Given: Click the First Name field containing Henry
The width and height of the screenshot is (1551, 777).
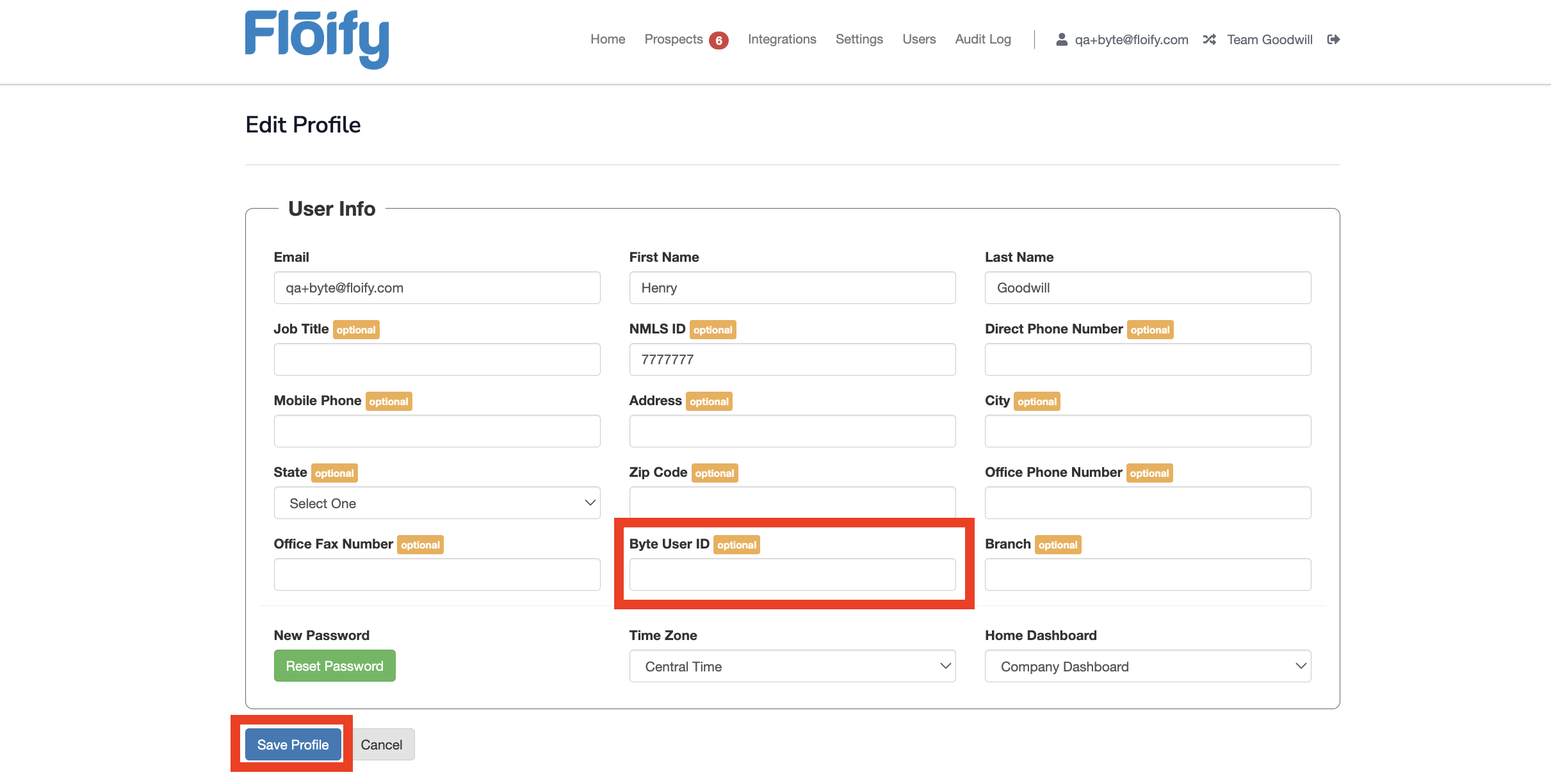Looking at the screenshot, I should (792, 287).
